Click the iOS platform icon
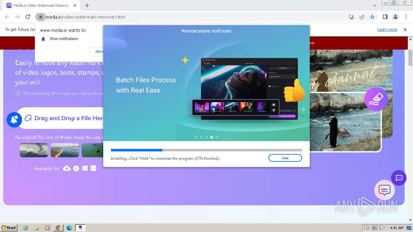This screenshot has height=232, width=413. point(93,168)
